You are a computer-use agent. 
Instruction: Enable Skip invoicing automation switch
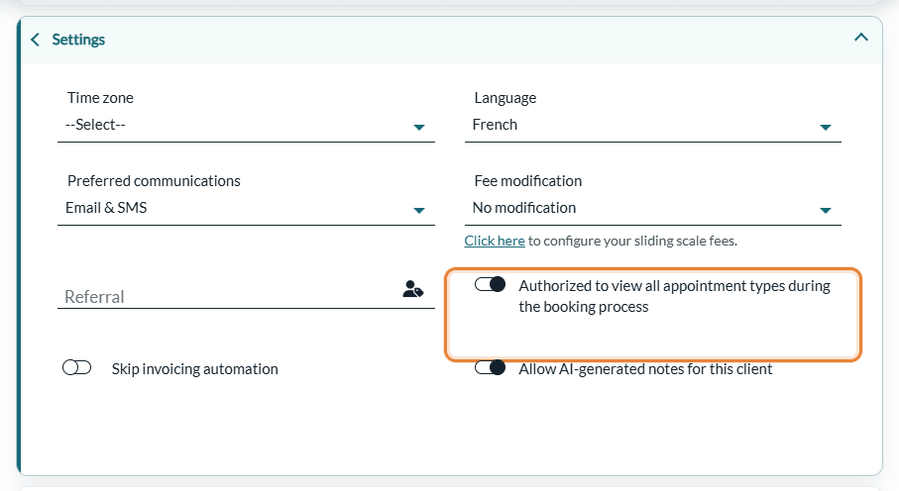[x=77, y=368]
